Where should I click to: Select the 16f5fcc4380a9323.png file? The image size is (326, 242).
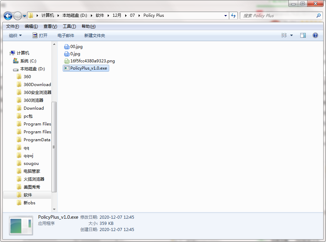(90, 61)
